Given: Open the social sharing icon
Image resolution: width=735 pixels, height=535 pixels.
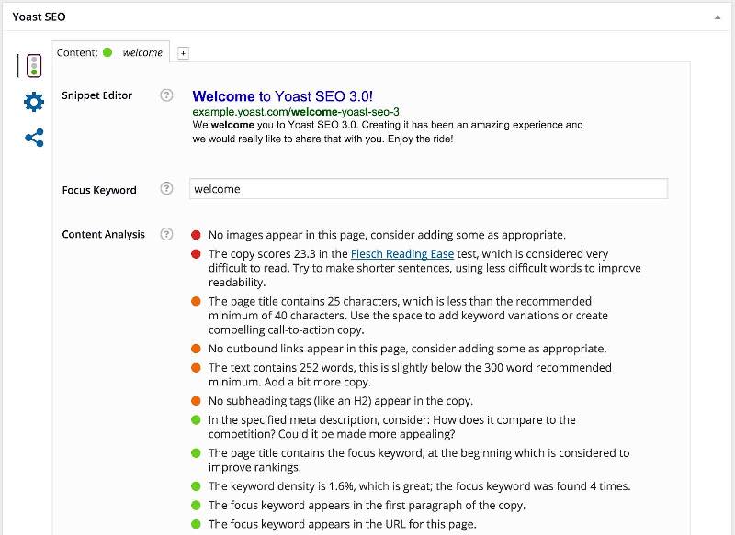Looking at the screenshot, I should [x=33, y=136].
